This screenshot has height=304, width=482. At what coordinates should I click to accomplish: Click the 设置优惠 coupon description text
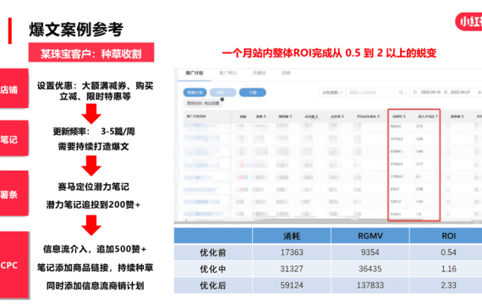point(95,91)
